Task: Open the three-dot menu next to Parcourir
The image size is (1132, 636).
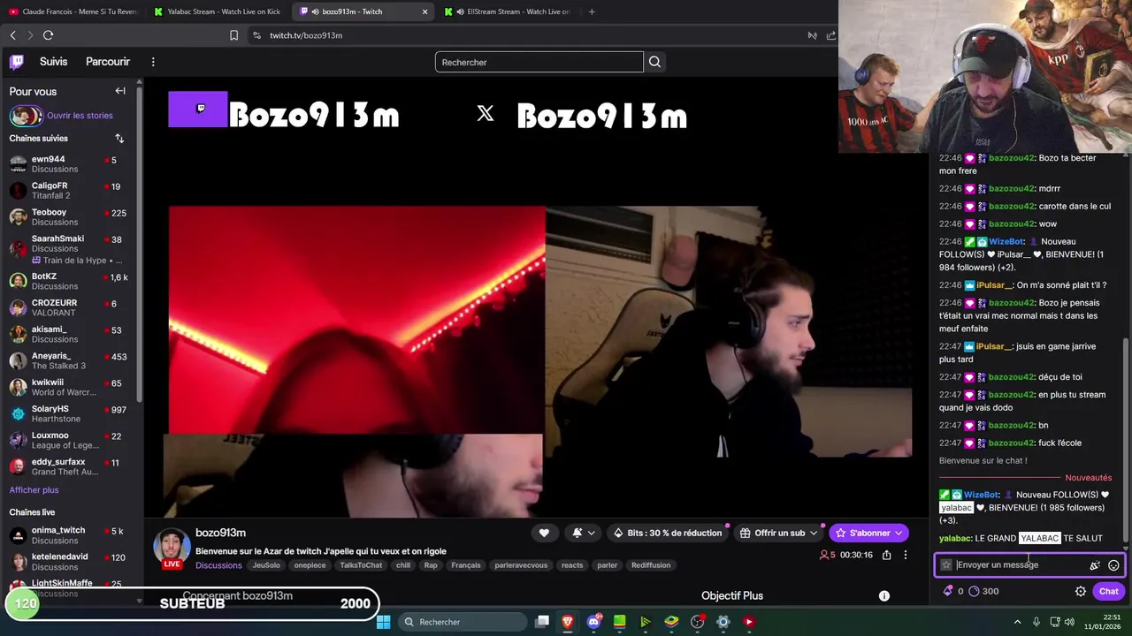Action: [x=153, y=62]
